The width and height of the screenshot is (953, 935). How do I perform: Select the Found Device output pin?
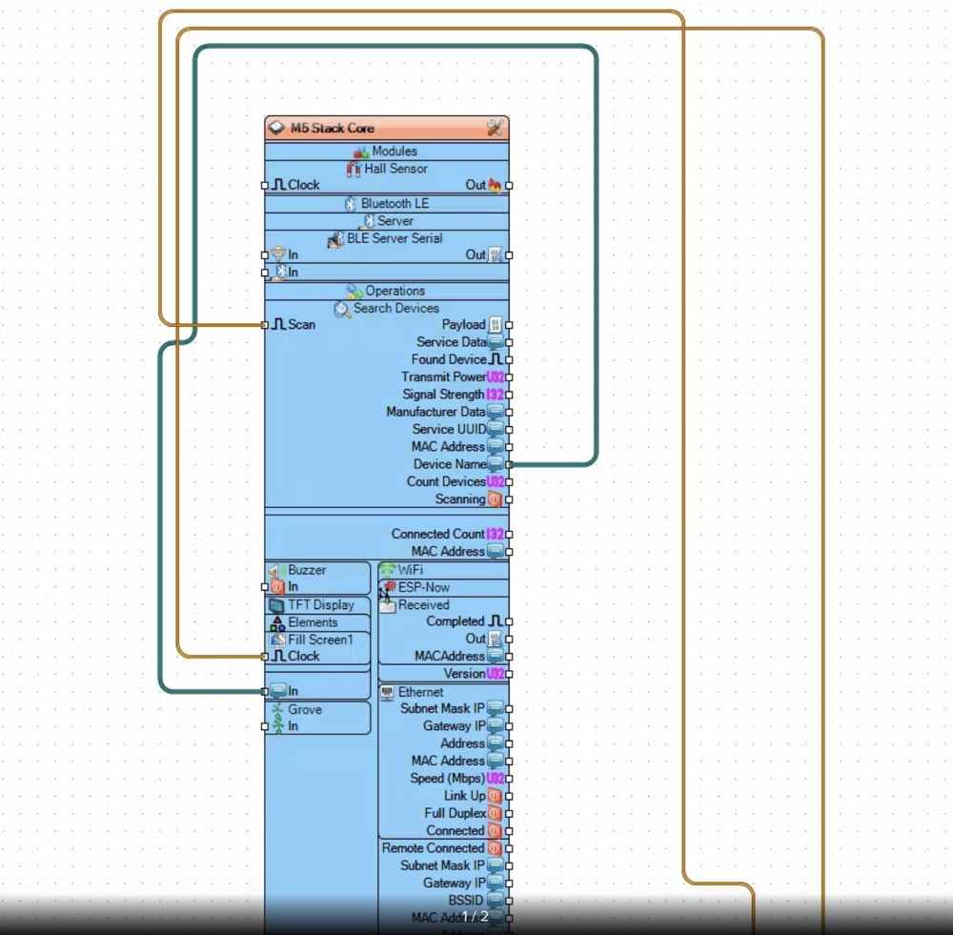tap(509, 360)
